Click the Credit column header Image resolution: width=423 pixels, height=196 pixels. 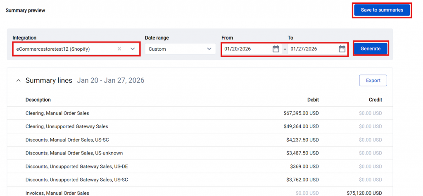click(375, 100)
